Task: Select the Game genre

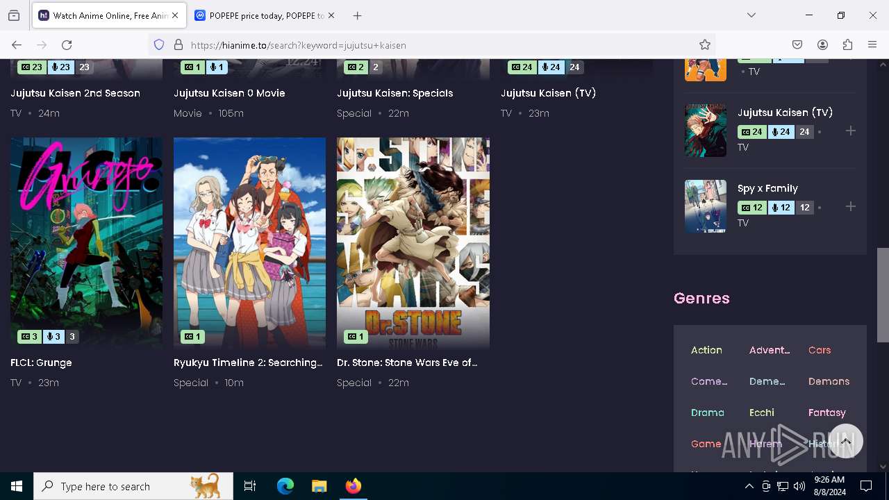Action: 706,444
